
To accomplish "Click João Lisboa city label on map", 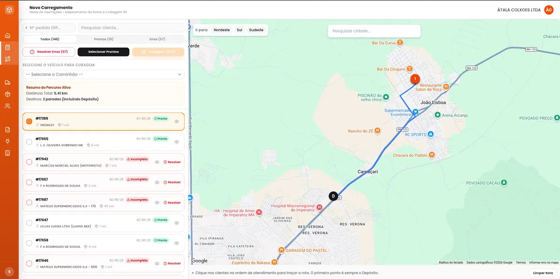I will [433, 102].
